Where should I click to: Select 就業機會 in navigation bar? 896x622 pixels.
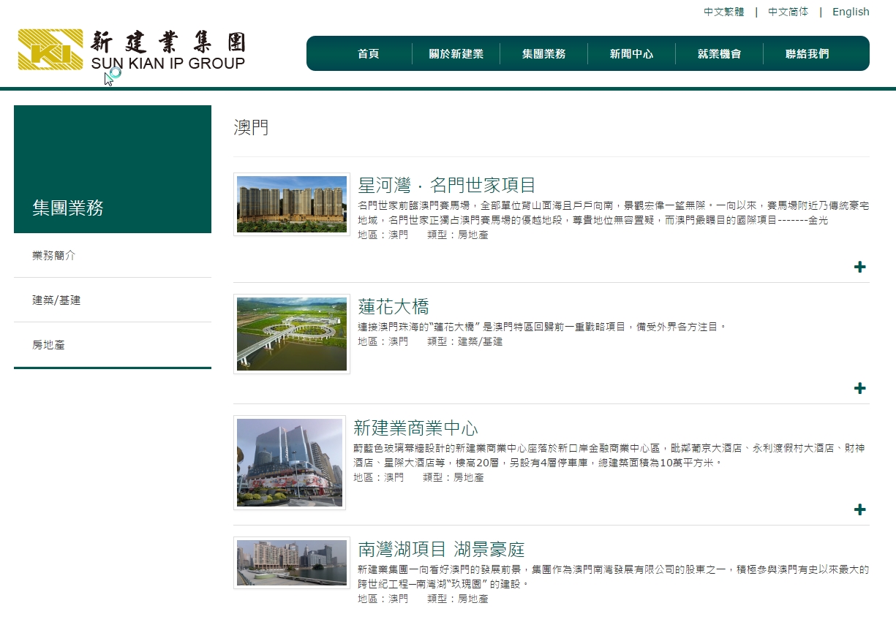[719, 54]
